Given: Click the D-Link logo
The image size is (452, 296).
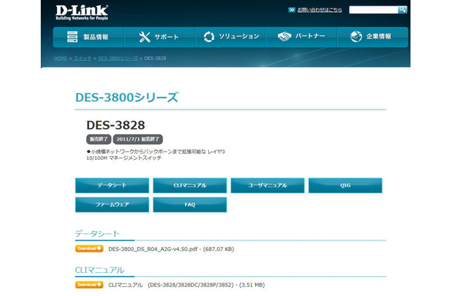Looking at the screenshot, I should click(x=82, y=13).
